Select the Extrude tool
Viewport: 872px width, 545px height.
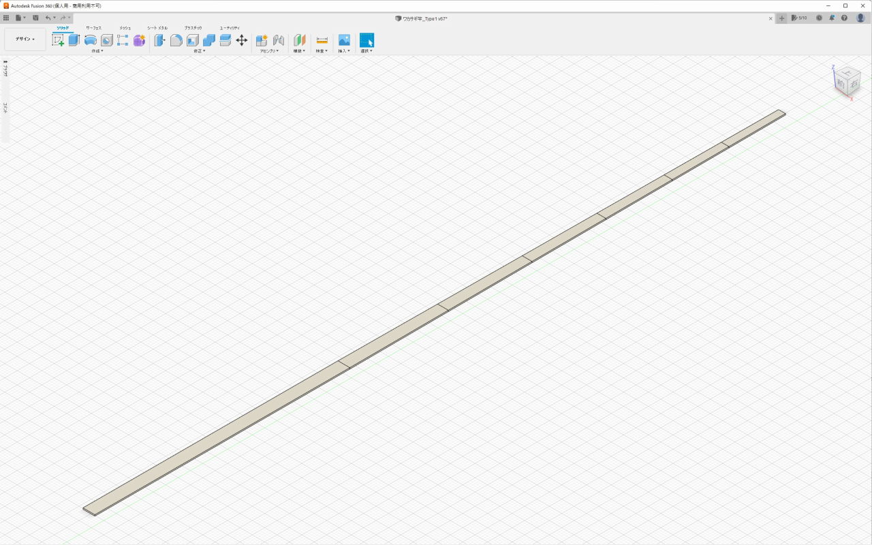tap(74, 40)
